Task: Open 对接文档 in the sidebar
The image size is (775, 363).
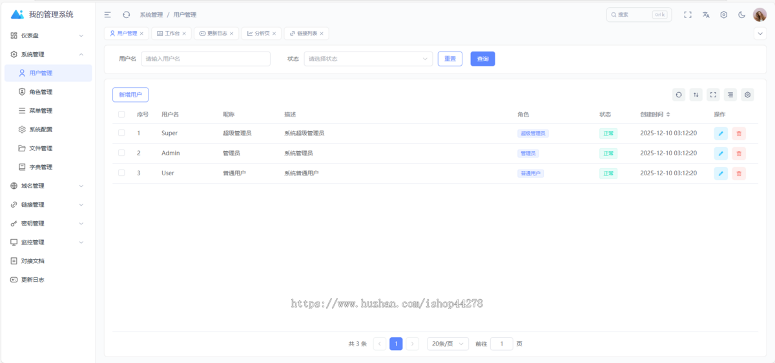Action: coord(48,260)
